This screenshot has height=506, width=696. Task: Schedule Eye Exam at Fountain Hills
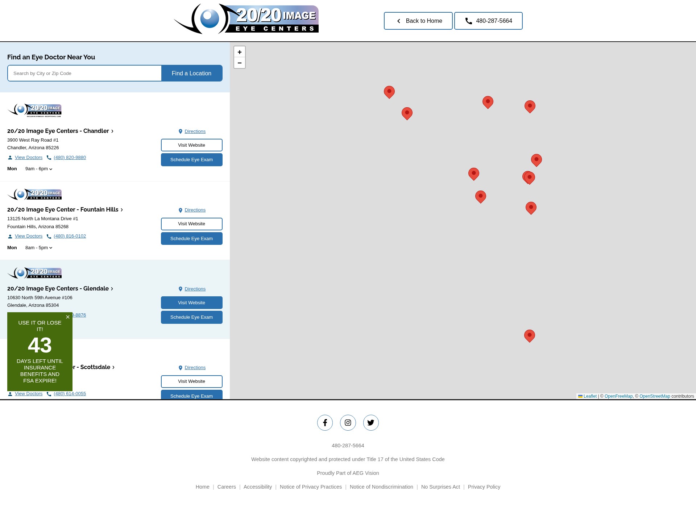point(191,238)
